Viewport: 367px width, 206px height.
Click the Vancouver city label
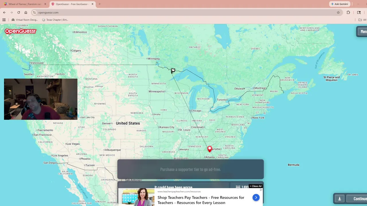[x=37, y=63]
